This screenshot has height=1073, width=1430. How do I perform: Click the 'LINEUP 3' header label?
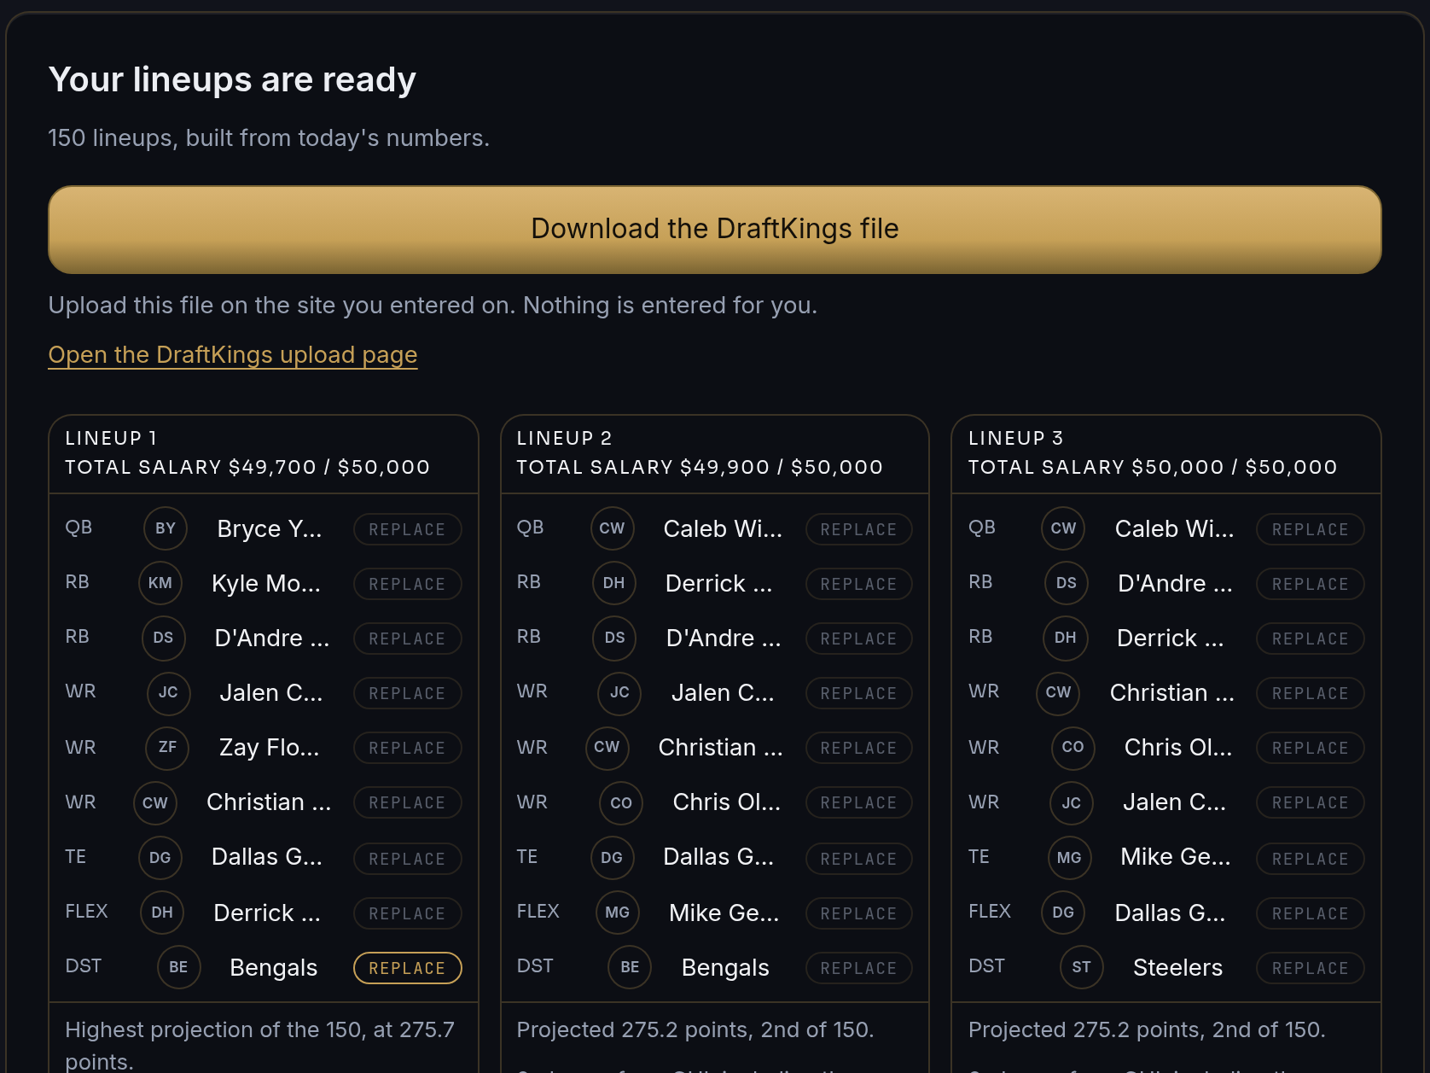click(1016, 438)
